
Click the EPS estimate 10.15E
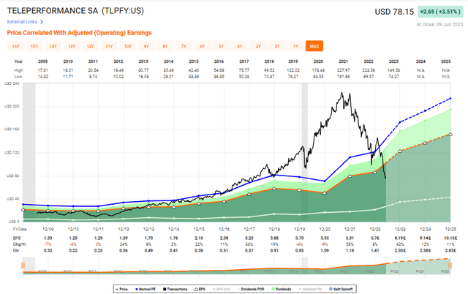point(450,238)
